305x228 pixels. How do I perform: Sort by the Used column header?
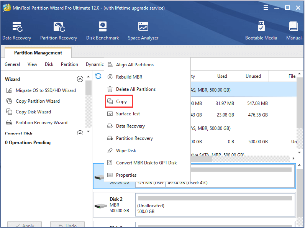tap(219, 76)
